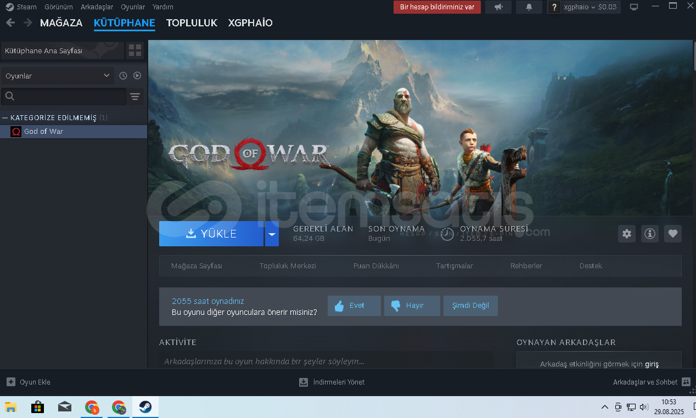
Task: Click the magnifier search icon
Action: coord(10,97)
